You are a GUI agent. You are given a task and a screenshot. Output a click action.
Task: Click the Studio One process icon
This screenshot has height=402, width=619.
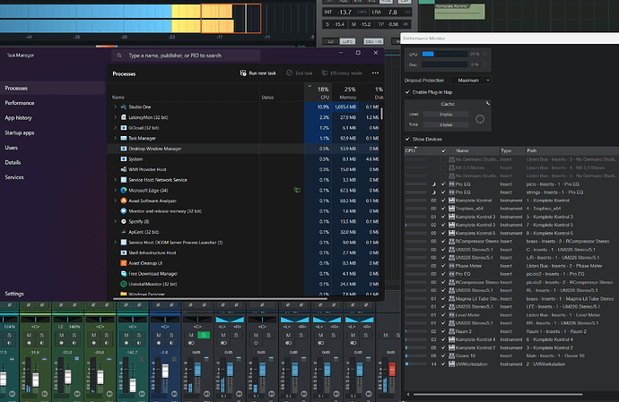[x=123, y=107]
